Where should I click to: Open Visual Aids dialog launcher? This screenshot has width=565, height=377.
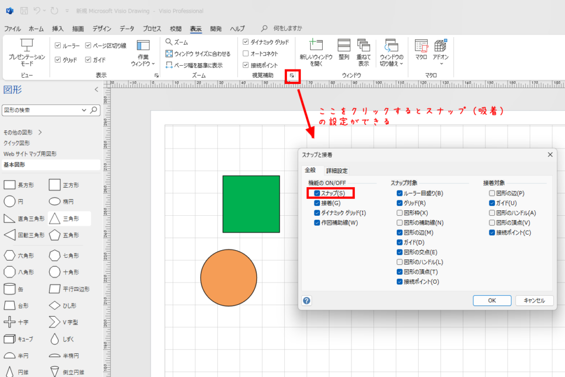(292, 76)
